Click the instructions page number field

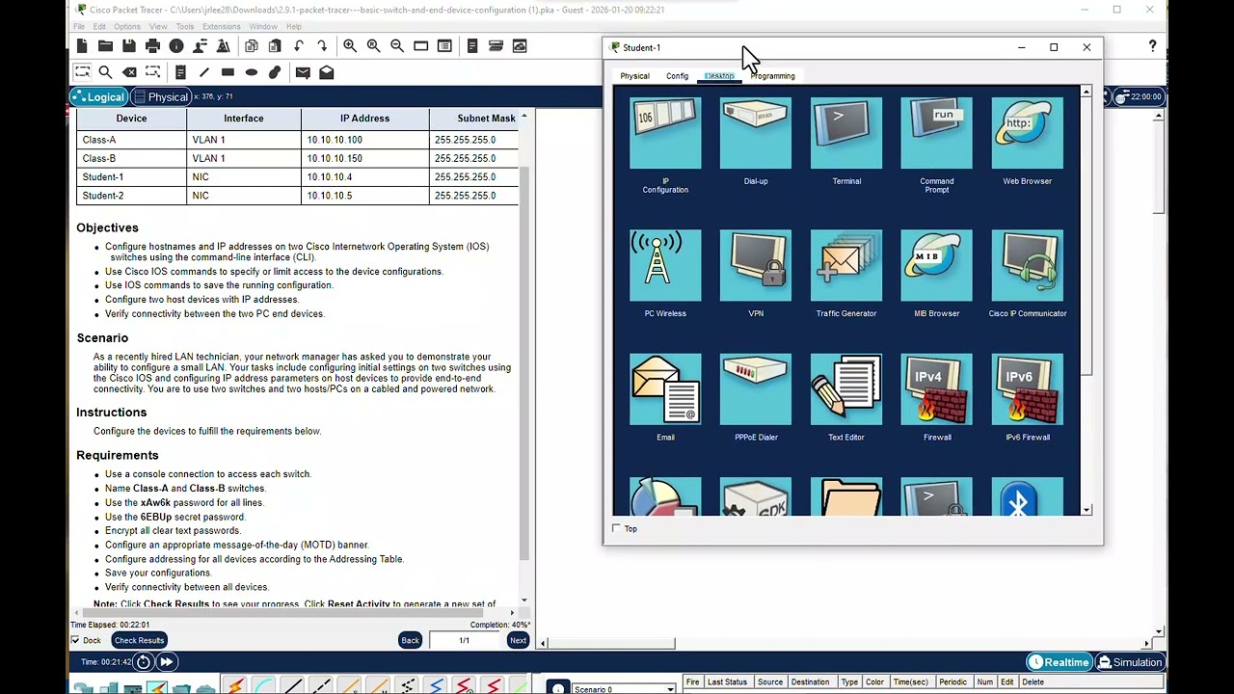coord(464,640)
